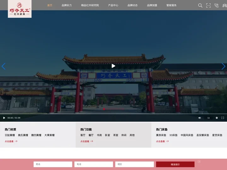Select the 其他 function link

coord(132,135)
